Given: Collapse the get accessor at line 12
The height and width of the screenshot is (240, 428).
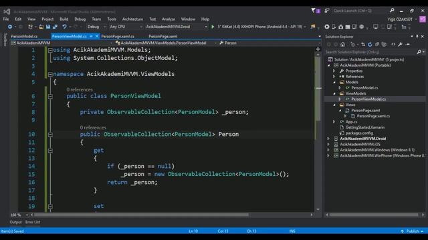Looking at the screenshot, I should pyautogui.click(x=50, y=151).
